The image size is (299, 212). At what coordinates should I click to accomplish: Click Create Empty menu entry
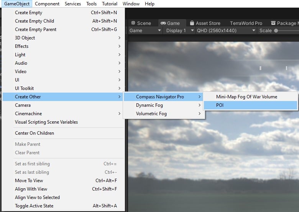[x=28, y=13]
